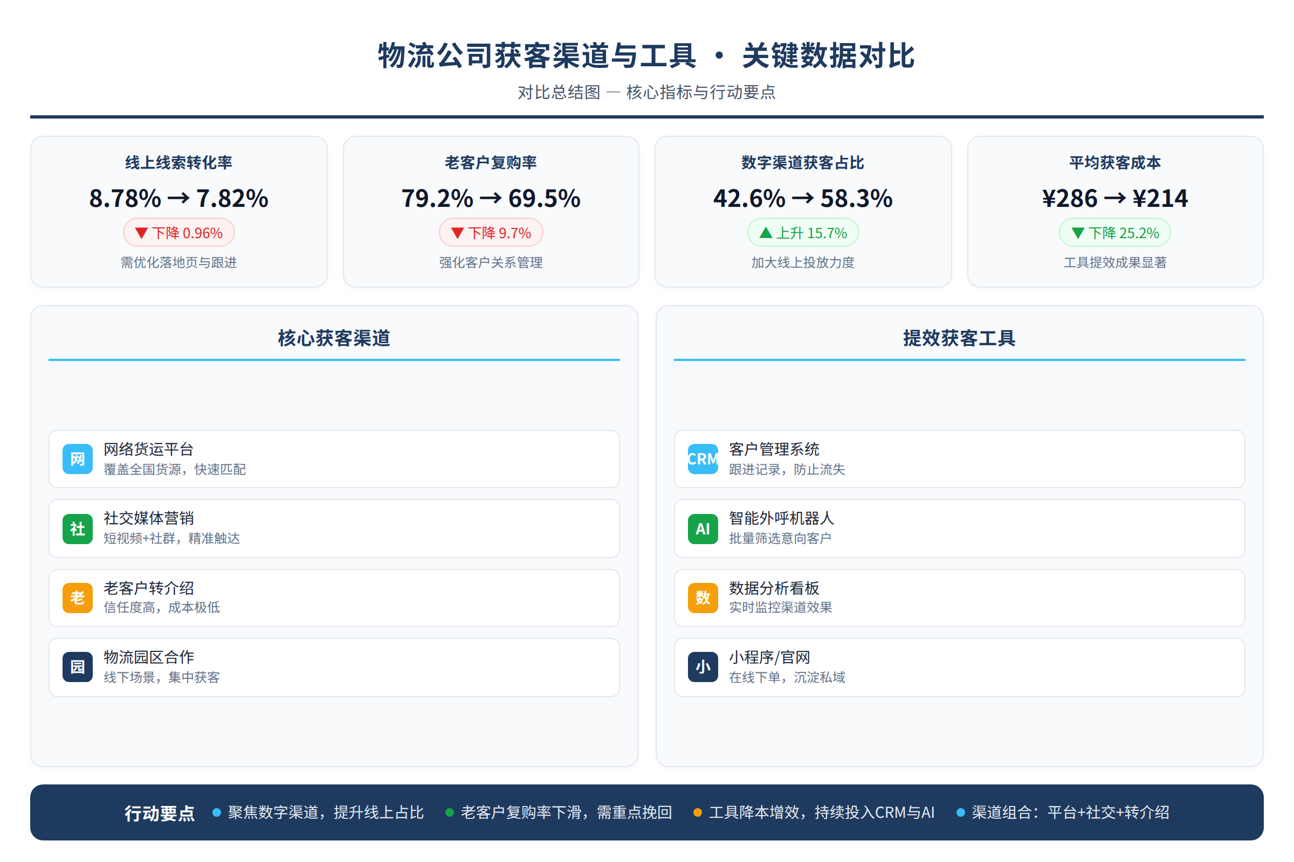
Task: Select the 物流园区合作 title text
Action: [149, 657]
